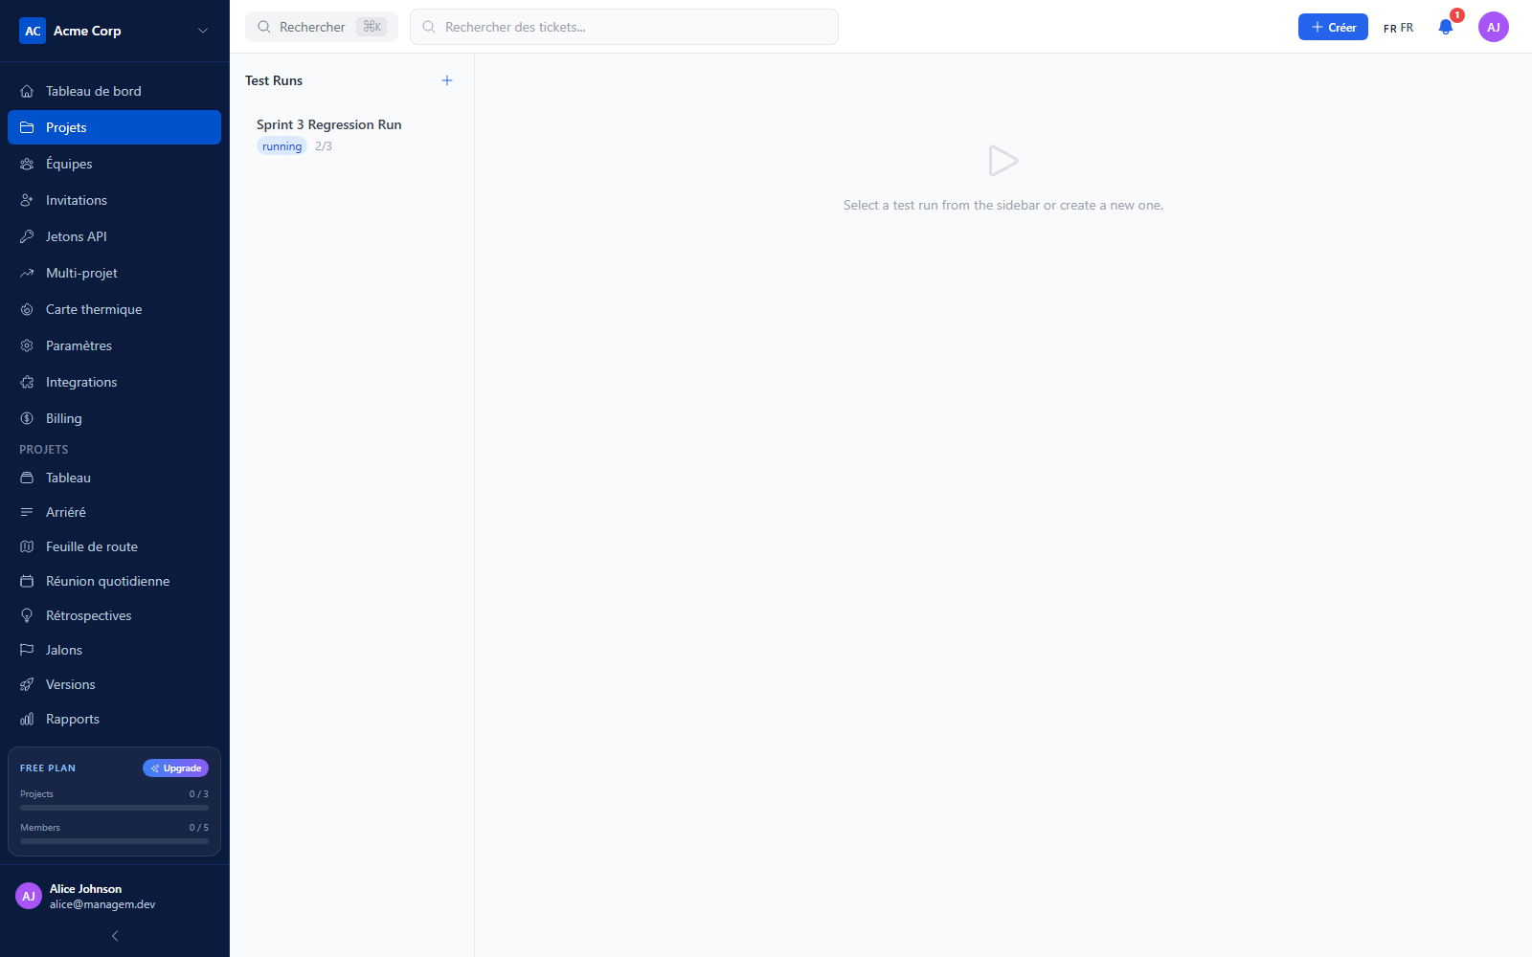This screenshot has height=957, width=1532.
Task: Open Alice Johnson user profile
Action: point(114,896)
